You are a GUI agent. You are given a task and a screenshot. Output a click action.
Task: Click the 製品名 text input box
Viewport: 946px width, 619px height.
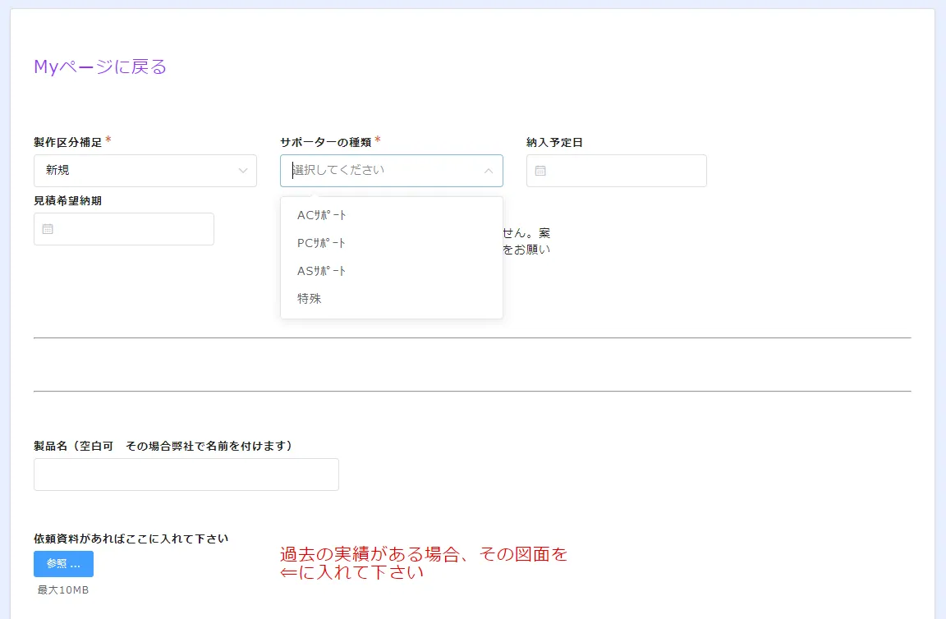[186, 475]
